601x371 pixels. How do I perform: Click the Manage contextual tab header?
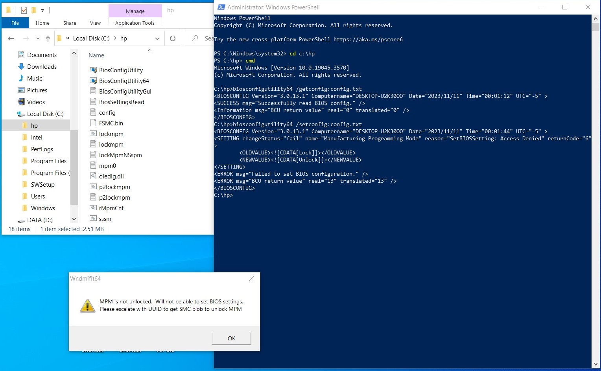point(135,11)
